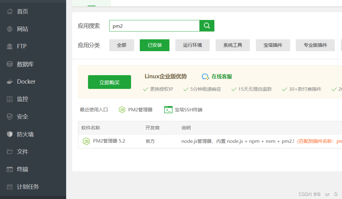The image size is (342, 199).
Task: Click the PM2管理器 5.2 software name
Action: tap(109, 141)
